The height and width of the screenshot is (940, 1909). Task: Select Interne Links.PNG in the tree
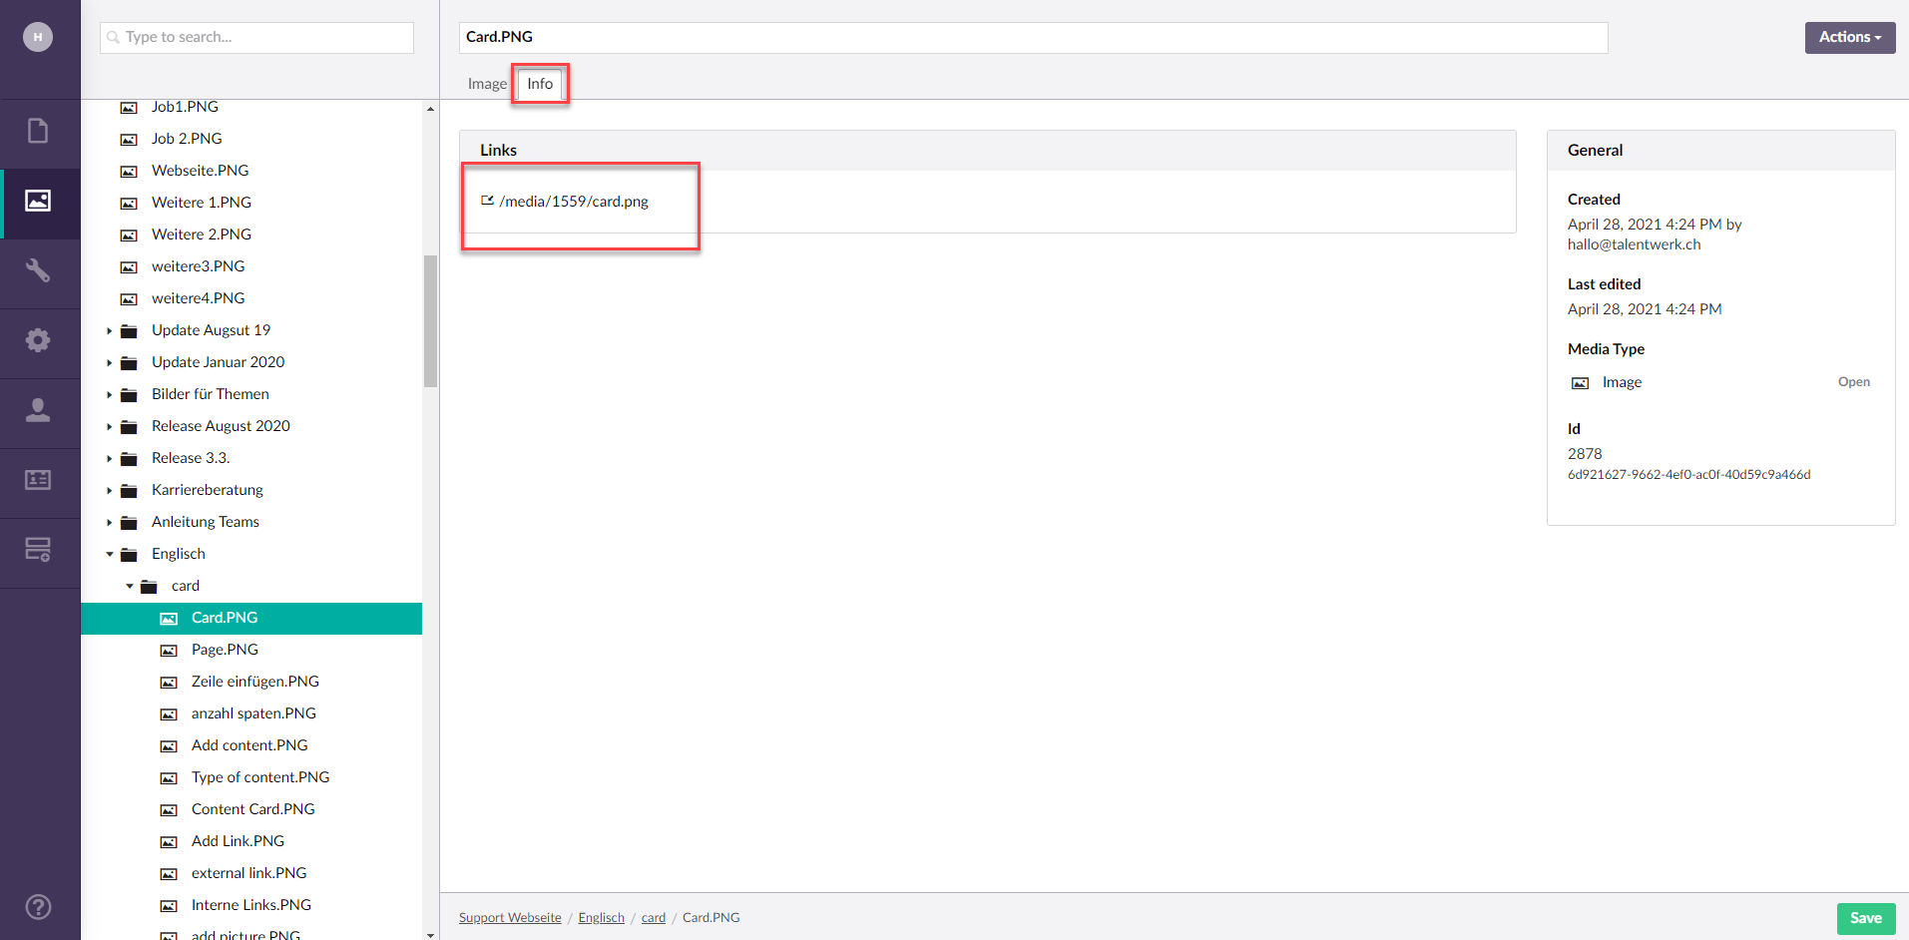pos(251,905)
